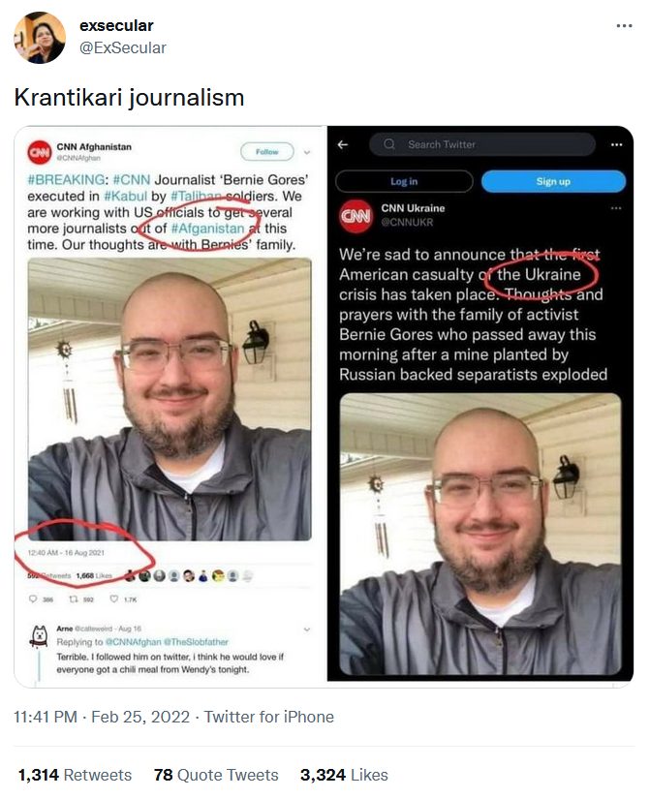Open @ExSecular handle link
This screenshot has width=650, height=798.
click(123, 47)
